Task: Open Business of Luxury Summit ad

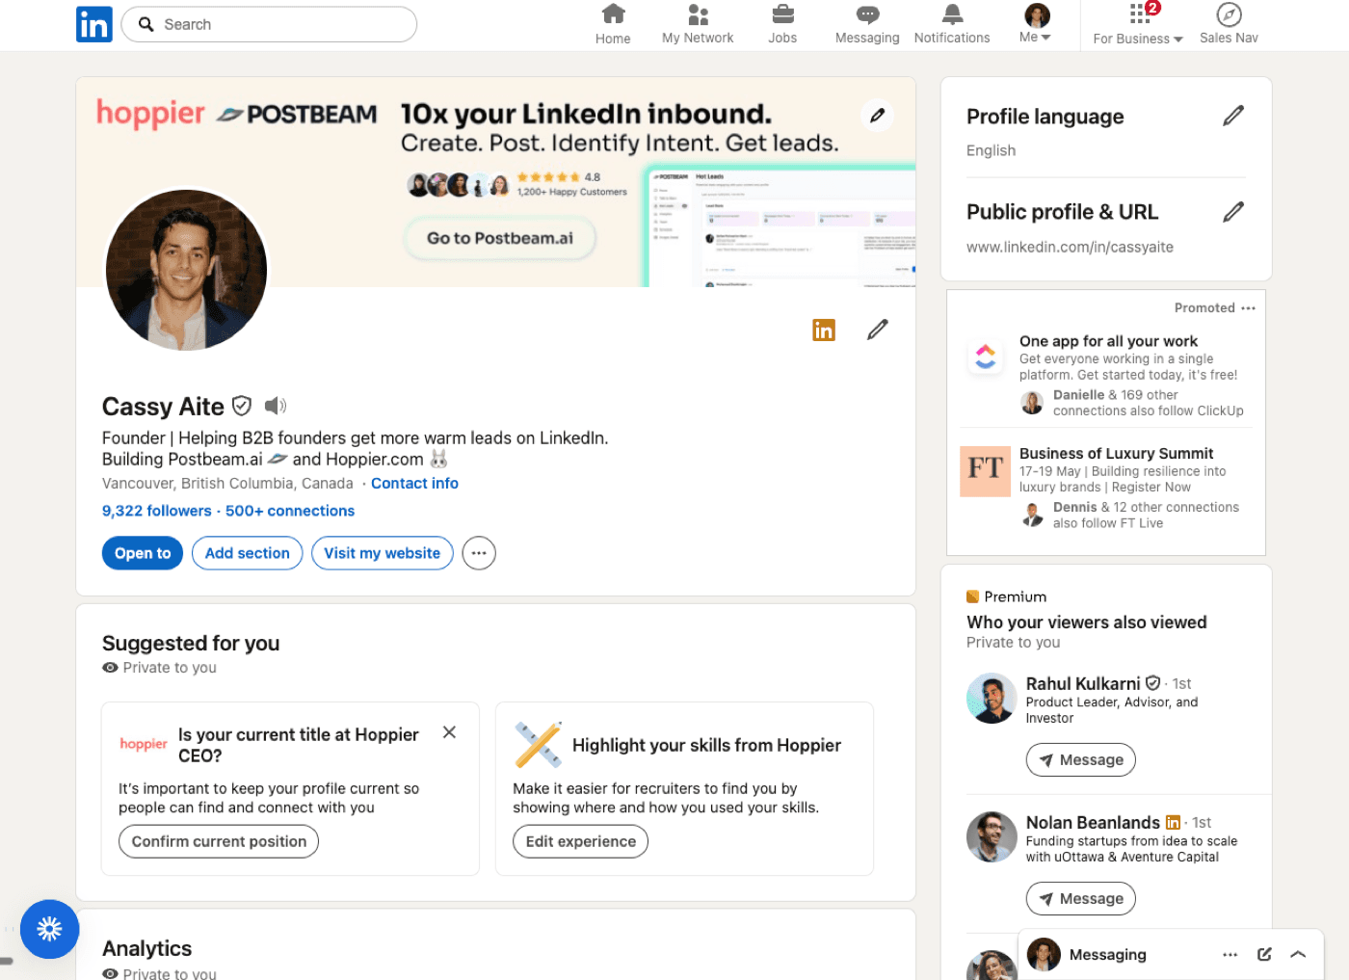Action: 1116,454
